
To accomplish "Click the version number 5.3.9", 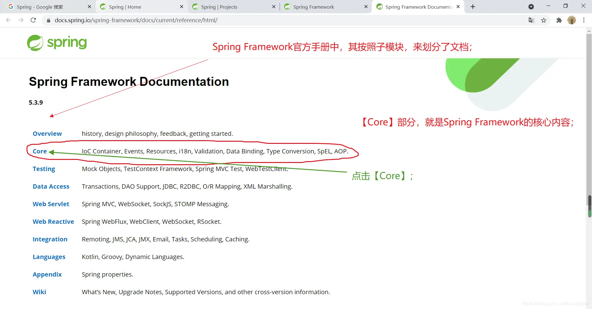I will click(x=36, y=102).
